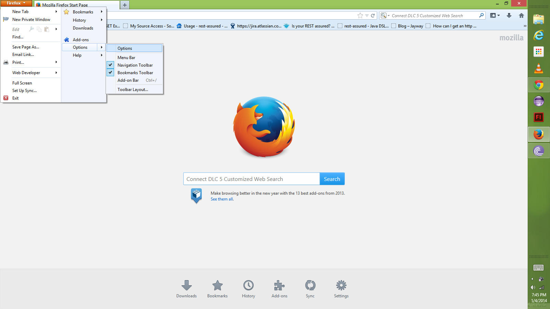Select New Private Window
The width and height of the screenshot is (550, 309).
[x=31, y=20]
